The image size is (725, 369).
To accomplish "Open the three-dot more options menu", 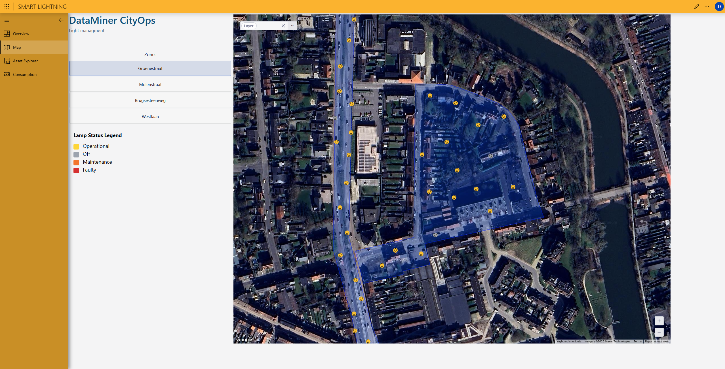I will click(707, 7).
